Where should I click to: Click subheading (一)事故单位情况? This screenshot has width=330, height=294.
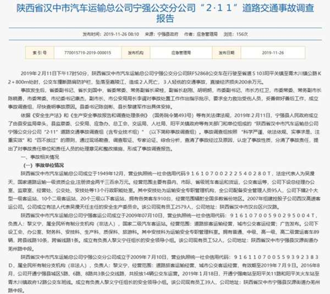(x=44, y=165)
